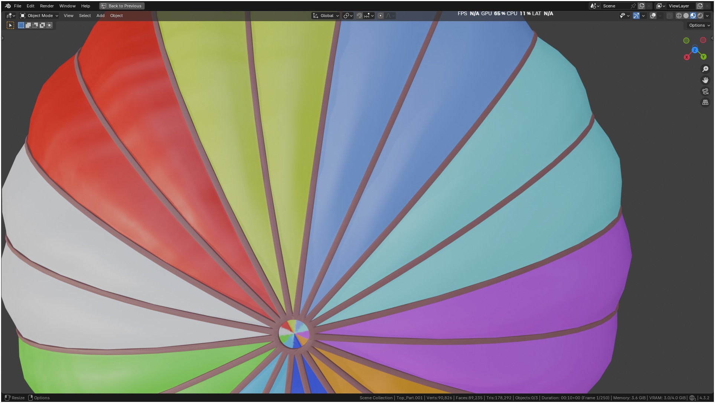Click Memory: 3.6 GiB status text
The height and width of the screenshot is (403, 715).
tap(629, 398)
